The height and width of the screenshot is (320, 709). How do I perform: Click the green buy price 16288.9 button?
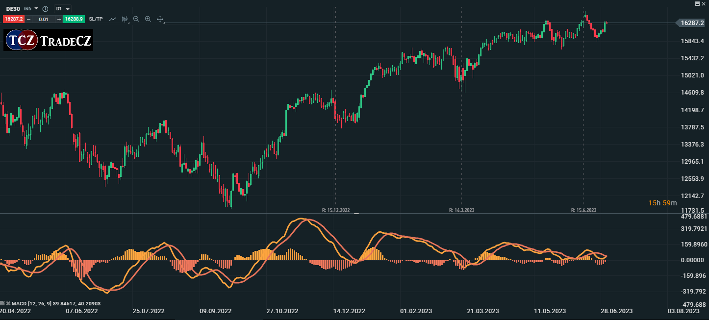click(74, 19)
